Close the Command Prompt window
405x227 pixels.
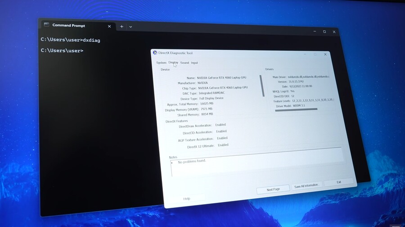tap(334, 32)
